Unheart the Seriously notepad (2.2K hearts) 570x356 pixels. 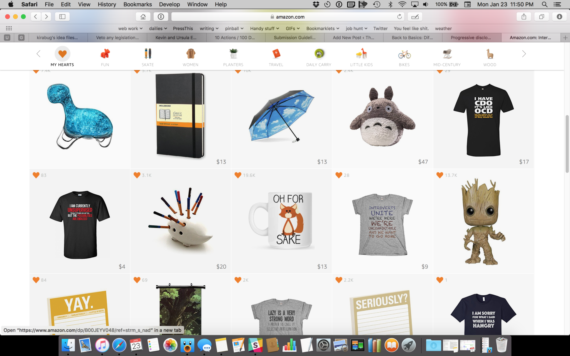click(339, 280)
